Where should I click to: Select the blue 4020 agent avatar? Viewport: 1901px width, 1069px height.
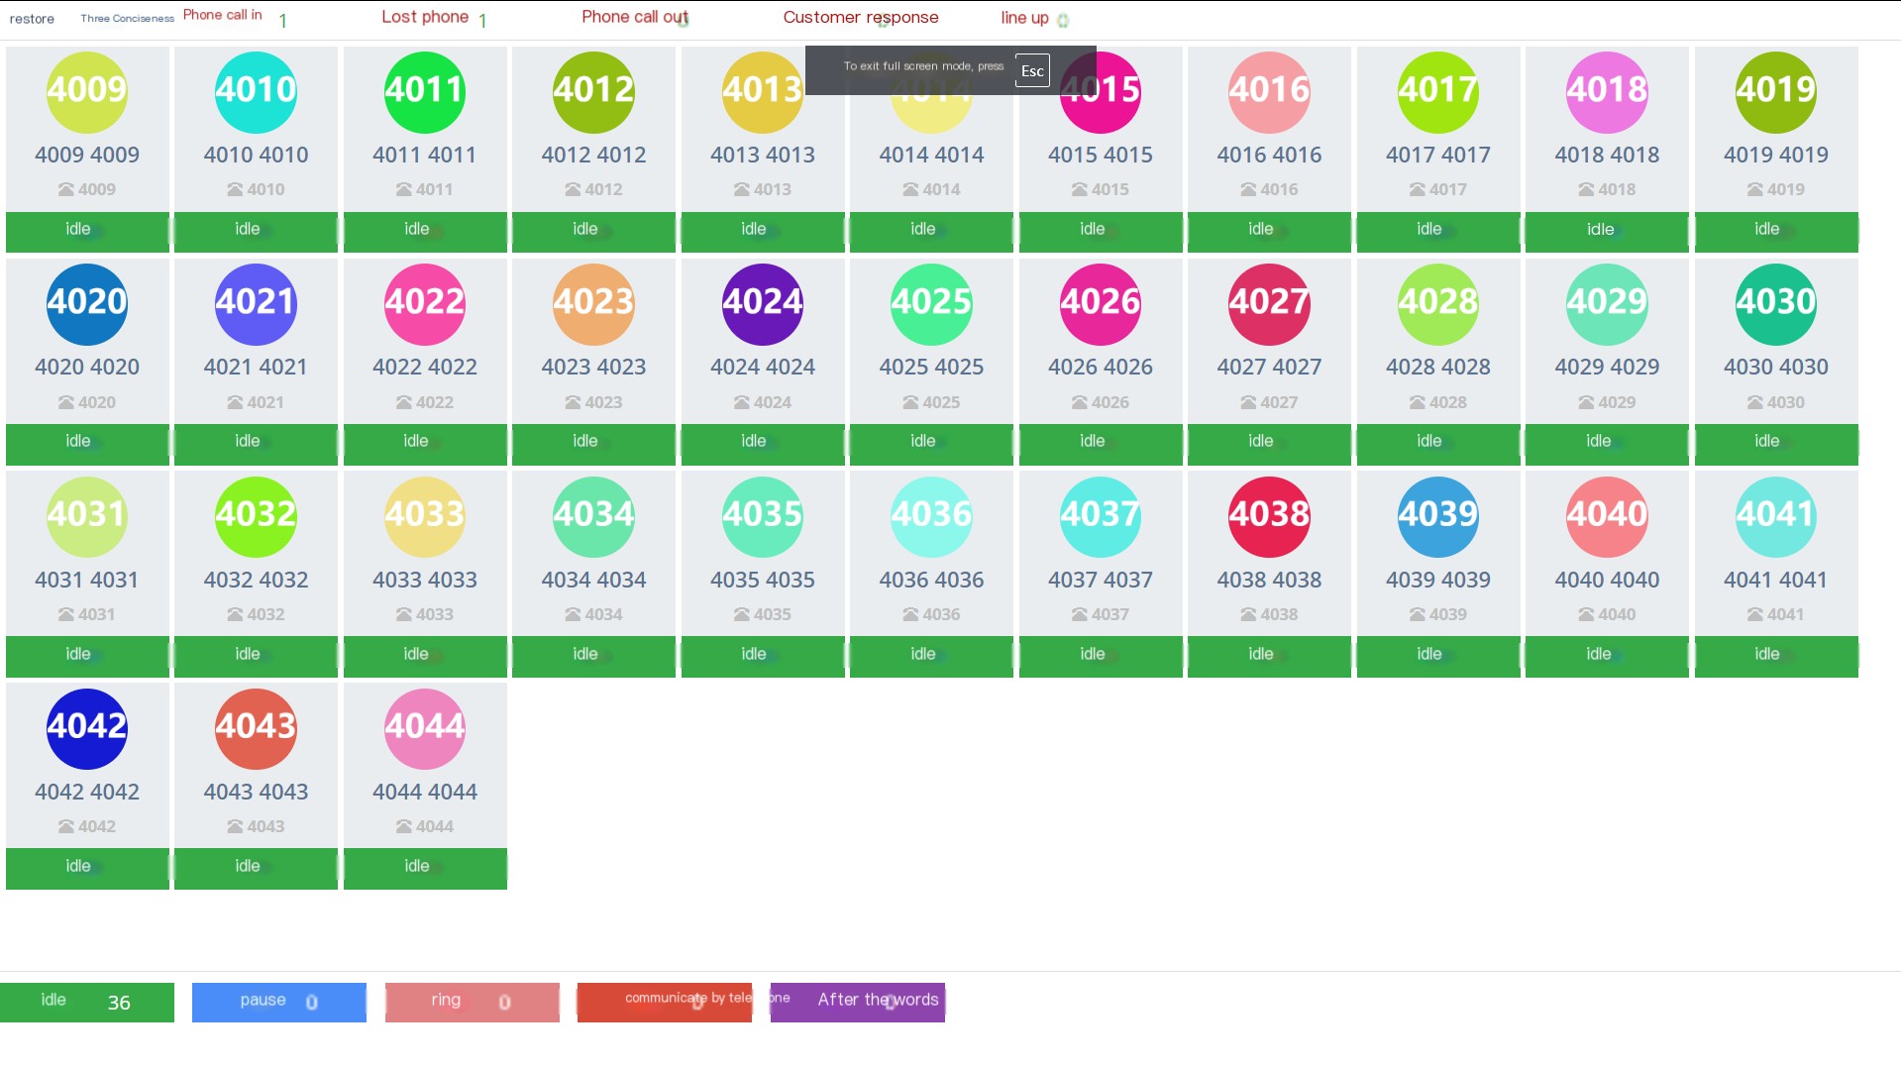point(87,303)
